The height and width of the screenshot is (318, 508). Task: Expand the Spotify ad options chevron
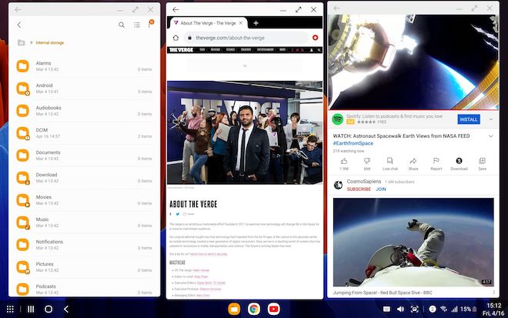491,119
